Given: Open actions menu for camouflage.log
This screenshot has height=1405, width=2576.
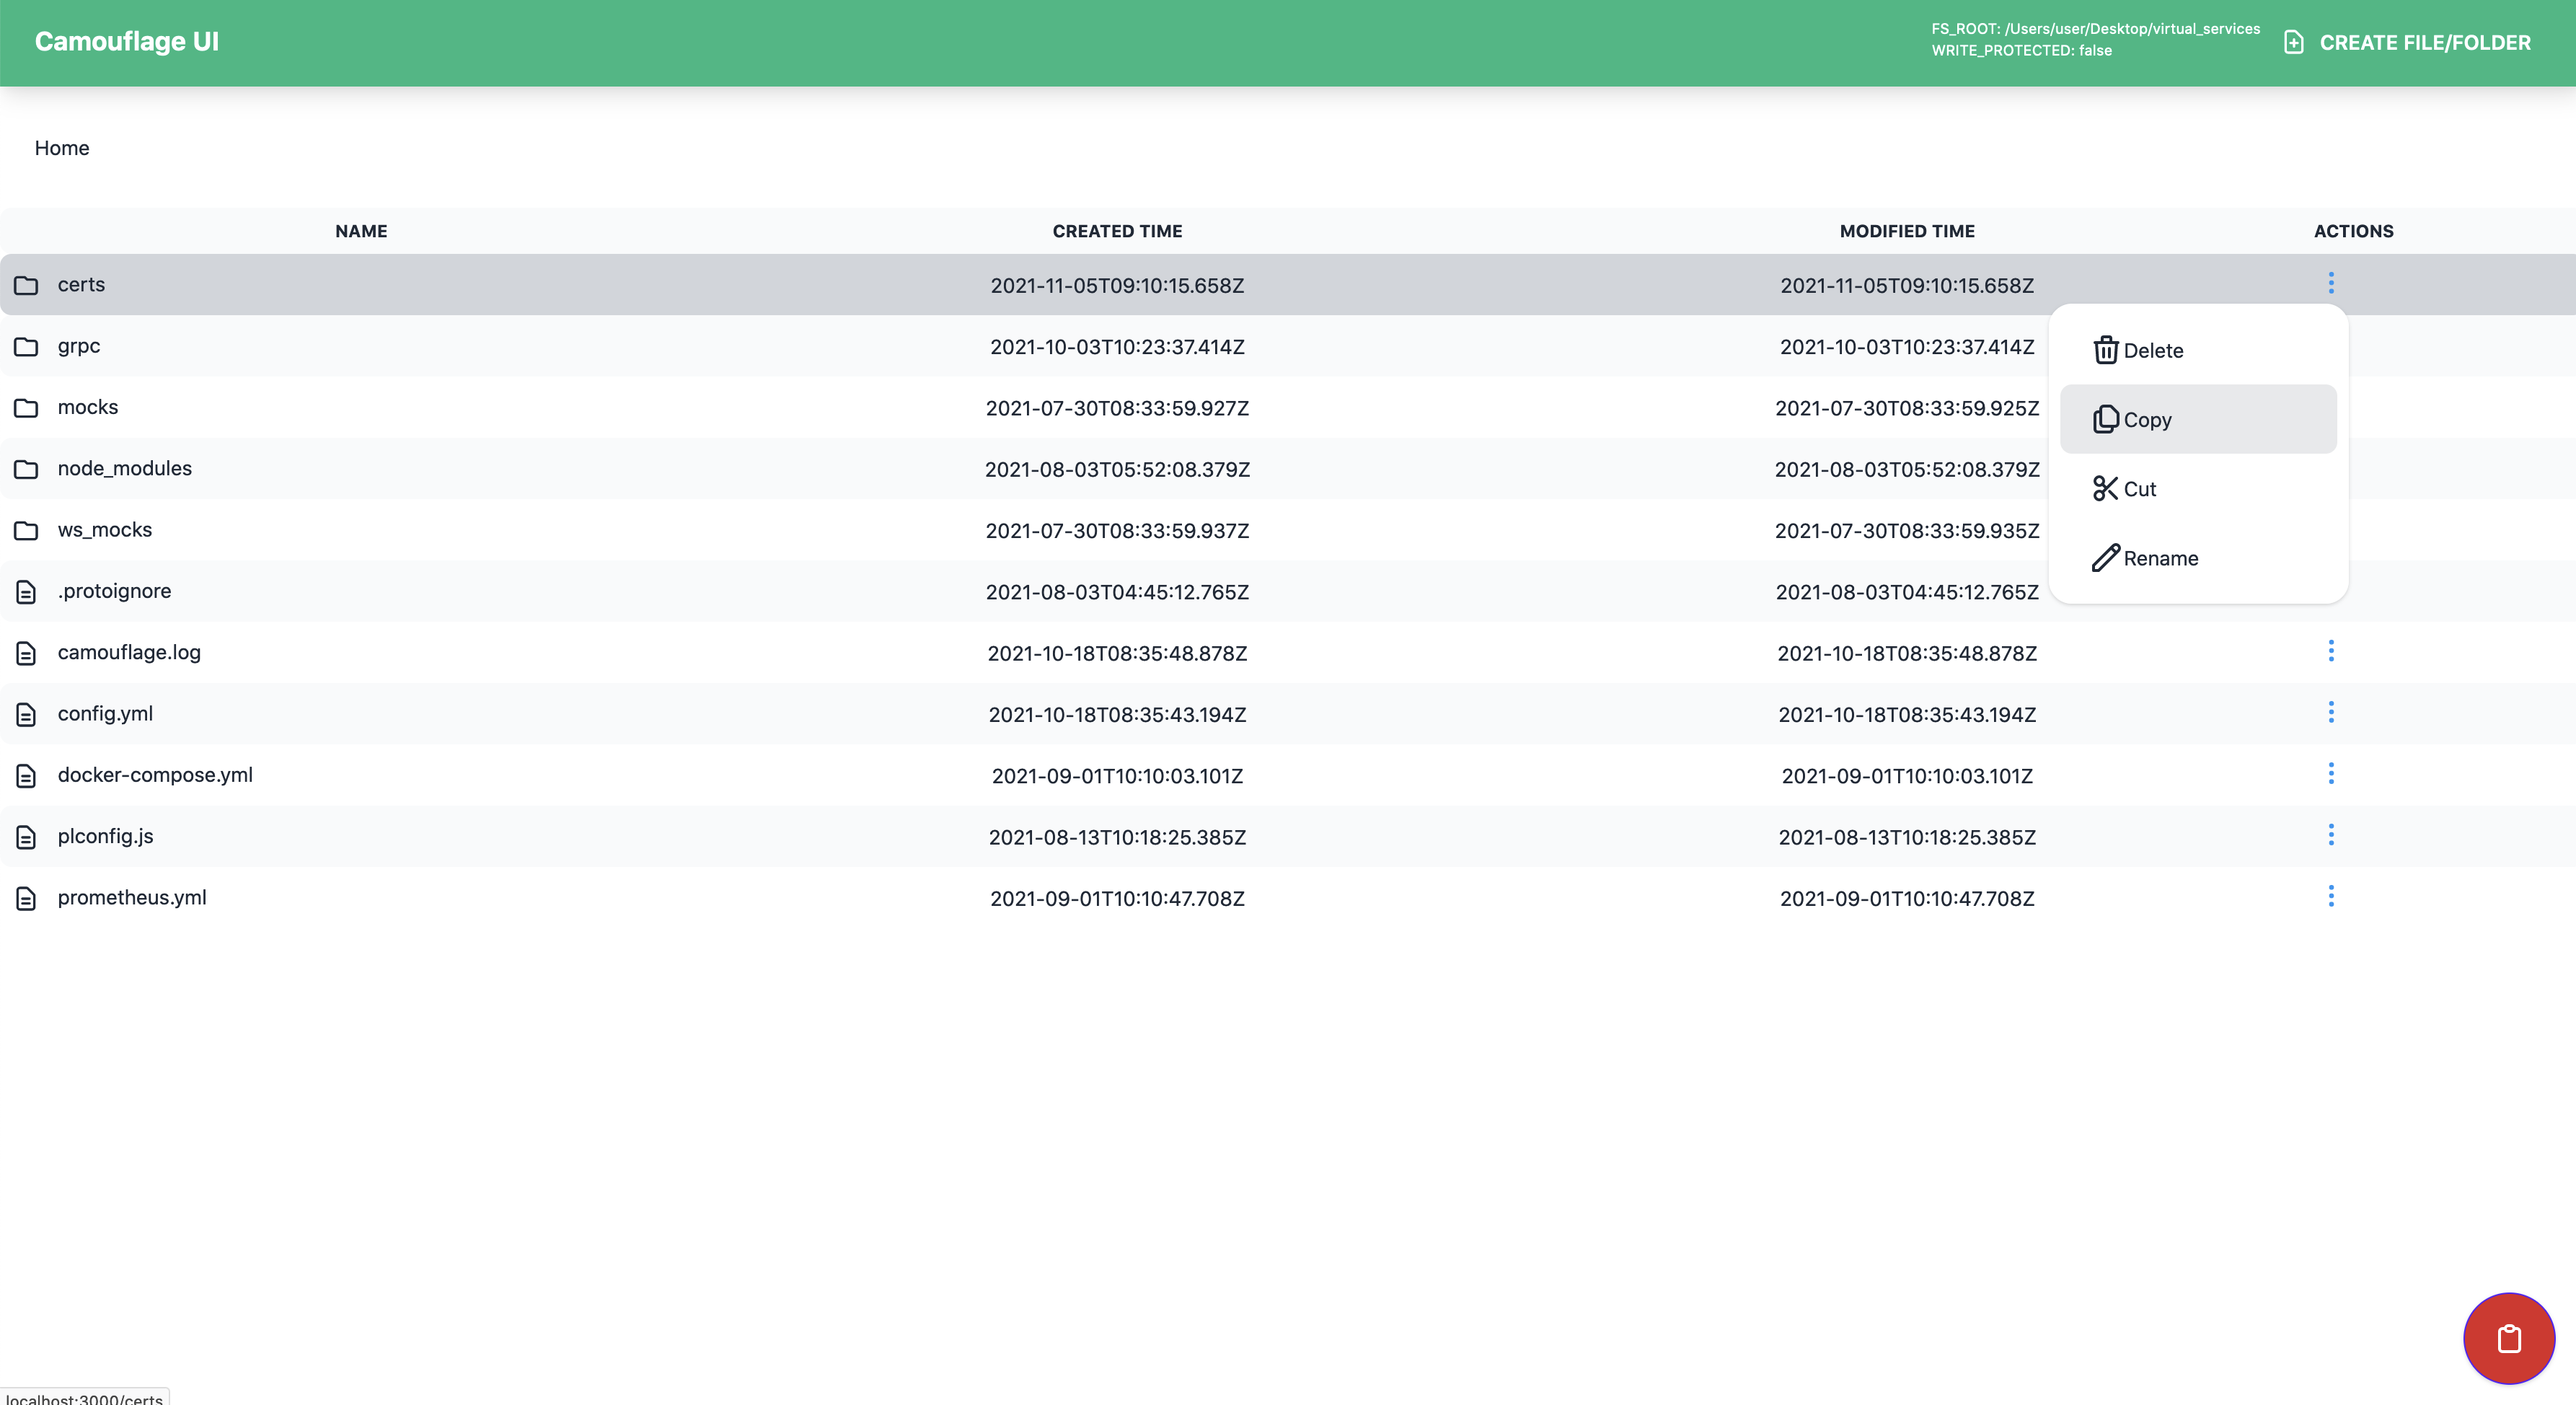Looking at the screenshot, I should pyautogui.click(x=2331, y=651).
